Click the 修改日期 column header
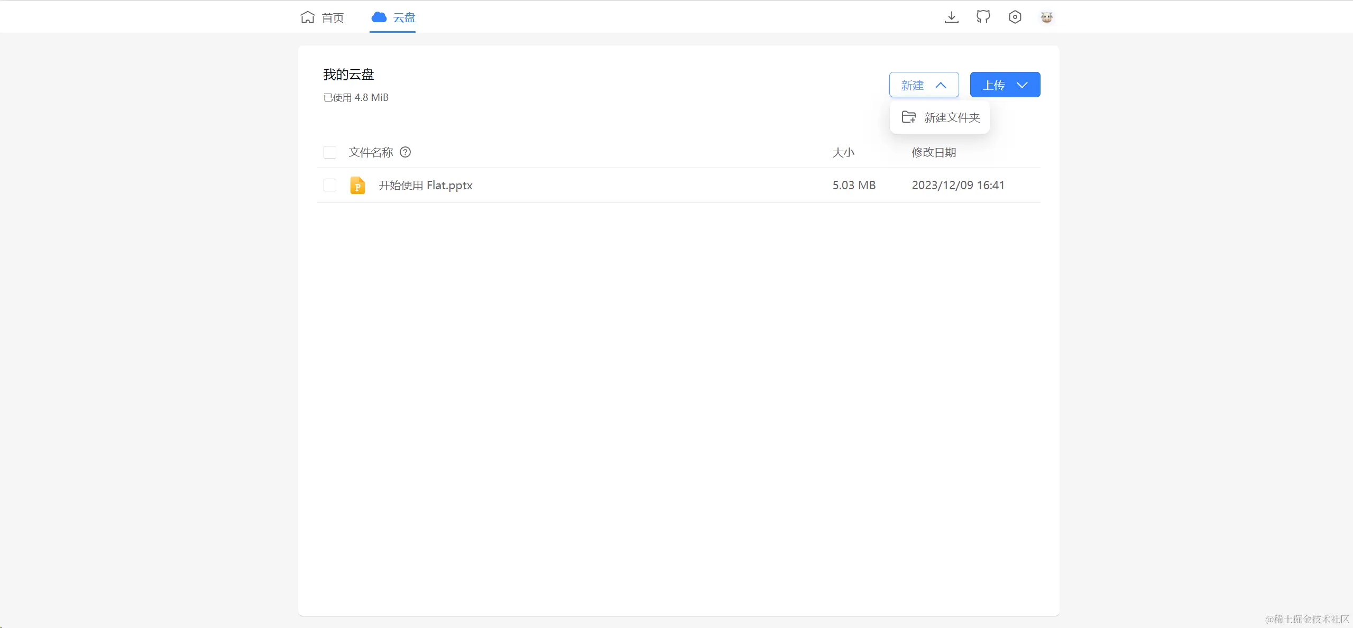Viewport: 1353px width, 628px height. 933,152
